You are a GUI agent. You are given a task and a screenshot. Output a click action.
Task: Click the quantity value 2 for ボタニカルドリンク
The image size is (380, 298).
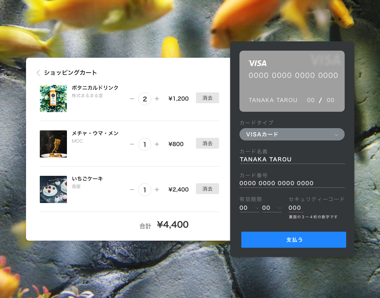pyautogui.click(x=145, y=99)
